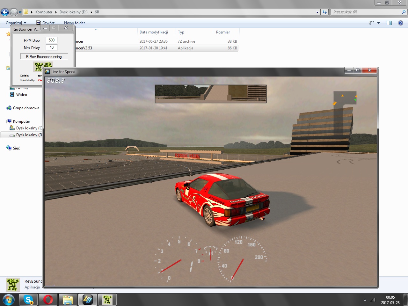The width and height of the screenshot is (408, 306).
Task: Open the recent pages dropdown in Explorer
Action: tap(20, 12)
